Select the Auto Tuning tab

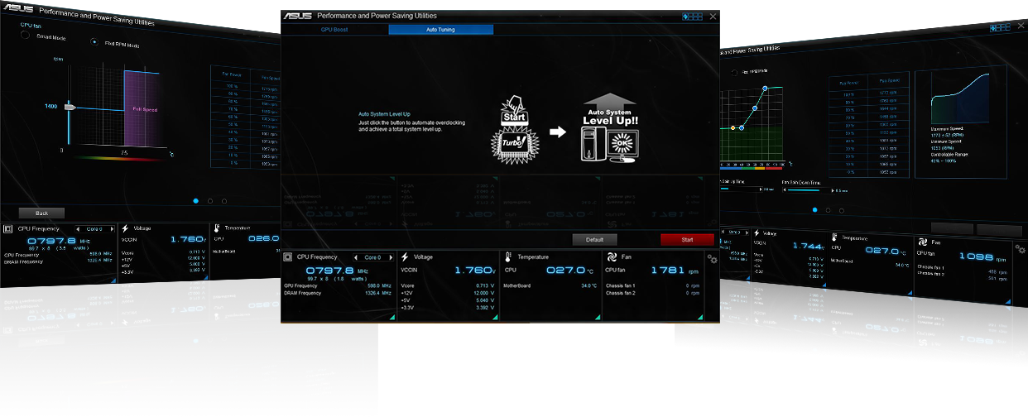click(440, 30)
